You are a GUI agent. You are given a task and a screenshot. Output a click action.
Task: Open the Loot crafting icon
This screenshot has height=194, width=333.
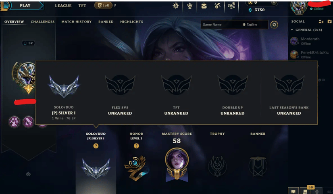point(217,6)
